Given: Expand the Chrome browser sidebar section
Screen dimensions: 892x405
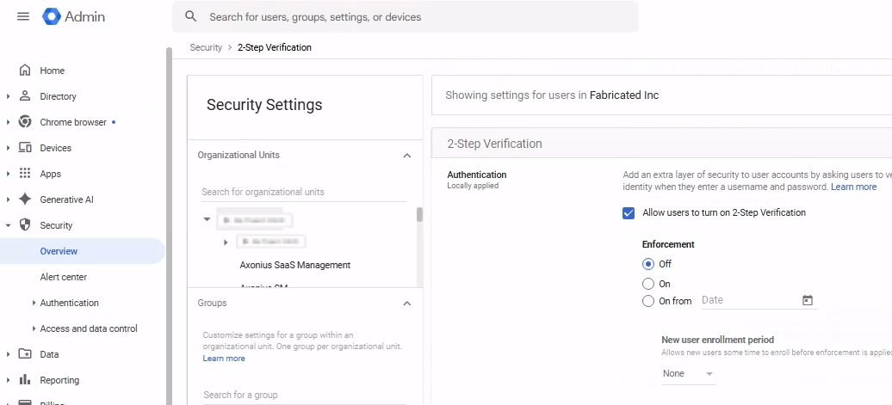Looking at the screenshot, I should pos(8,122).
